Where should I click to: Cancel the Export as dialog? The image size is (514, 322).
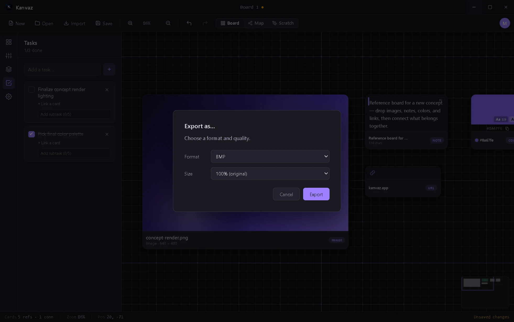tap(286, 194)
